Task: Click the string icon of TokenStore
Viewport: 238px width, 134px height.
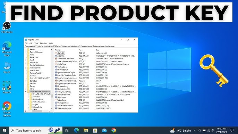Action: click(56, 100)
